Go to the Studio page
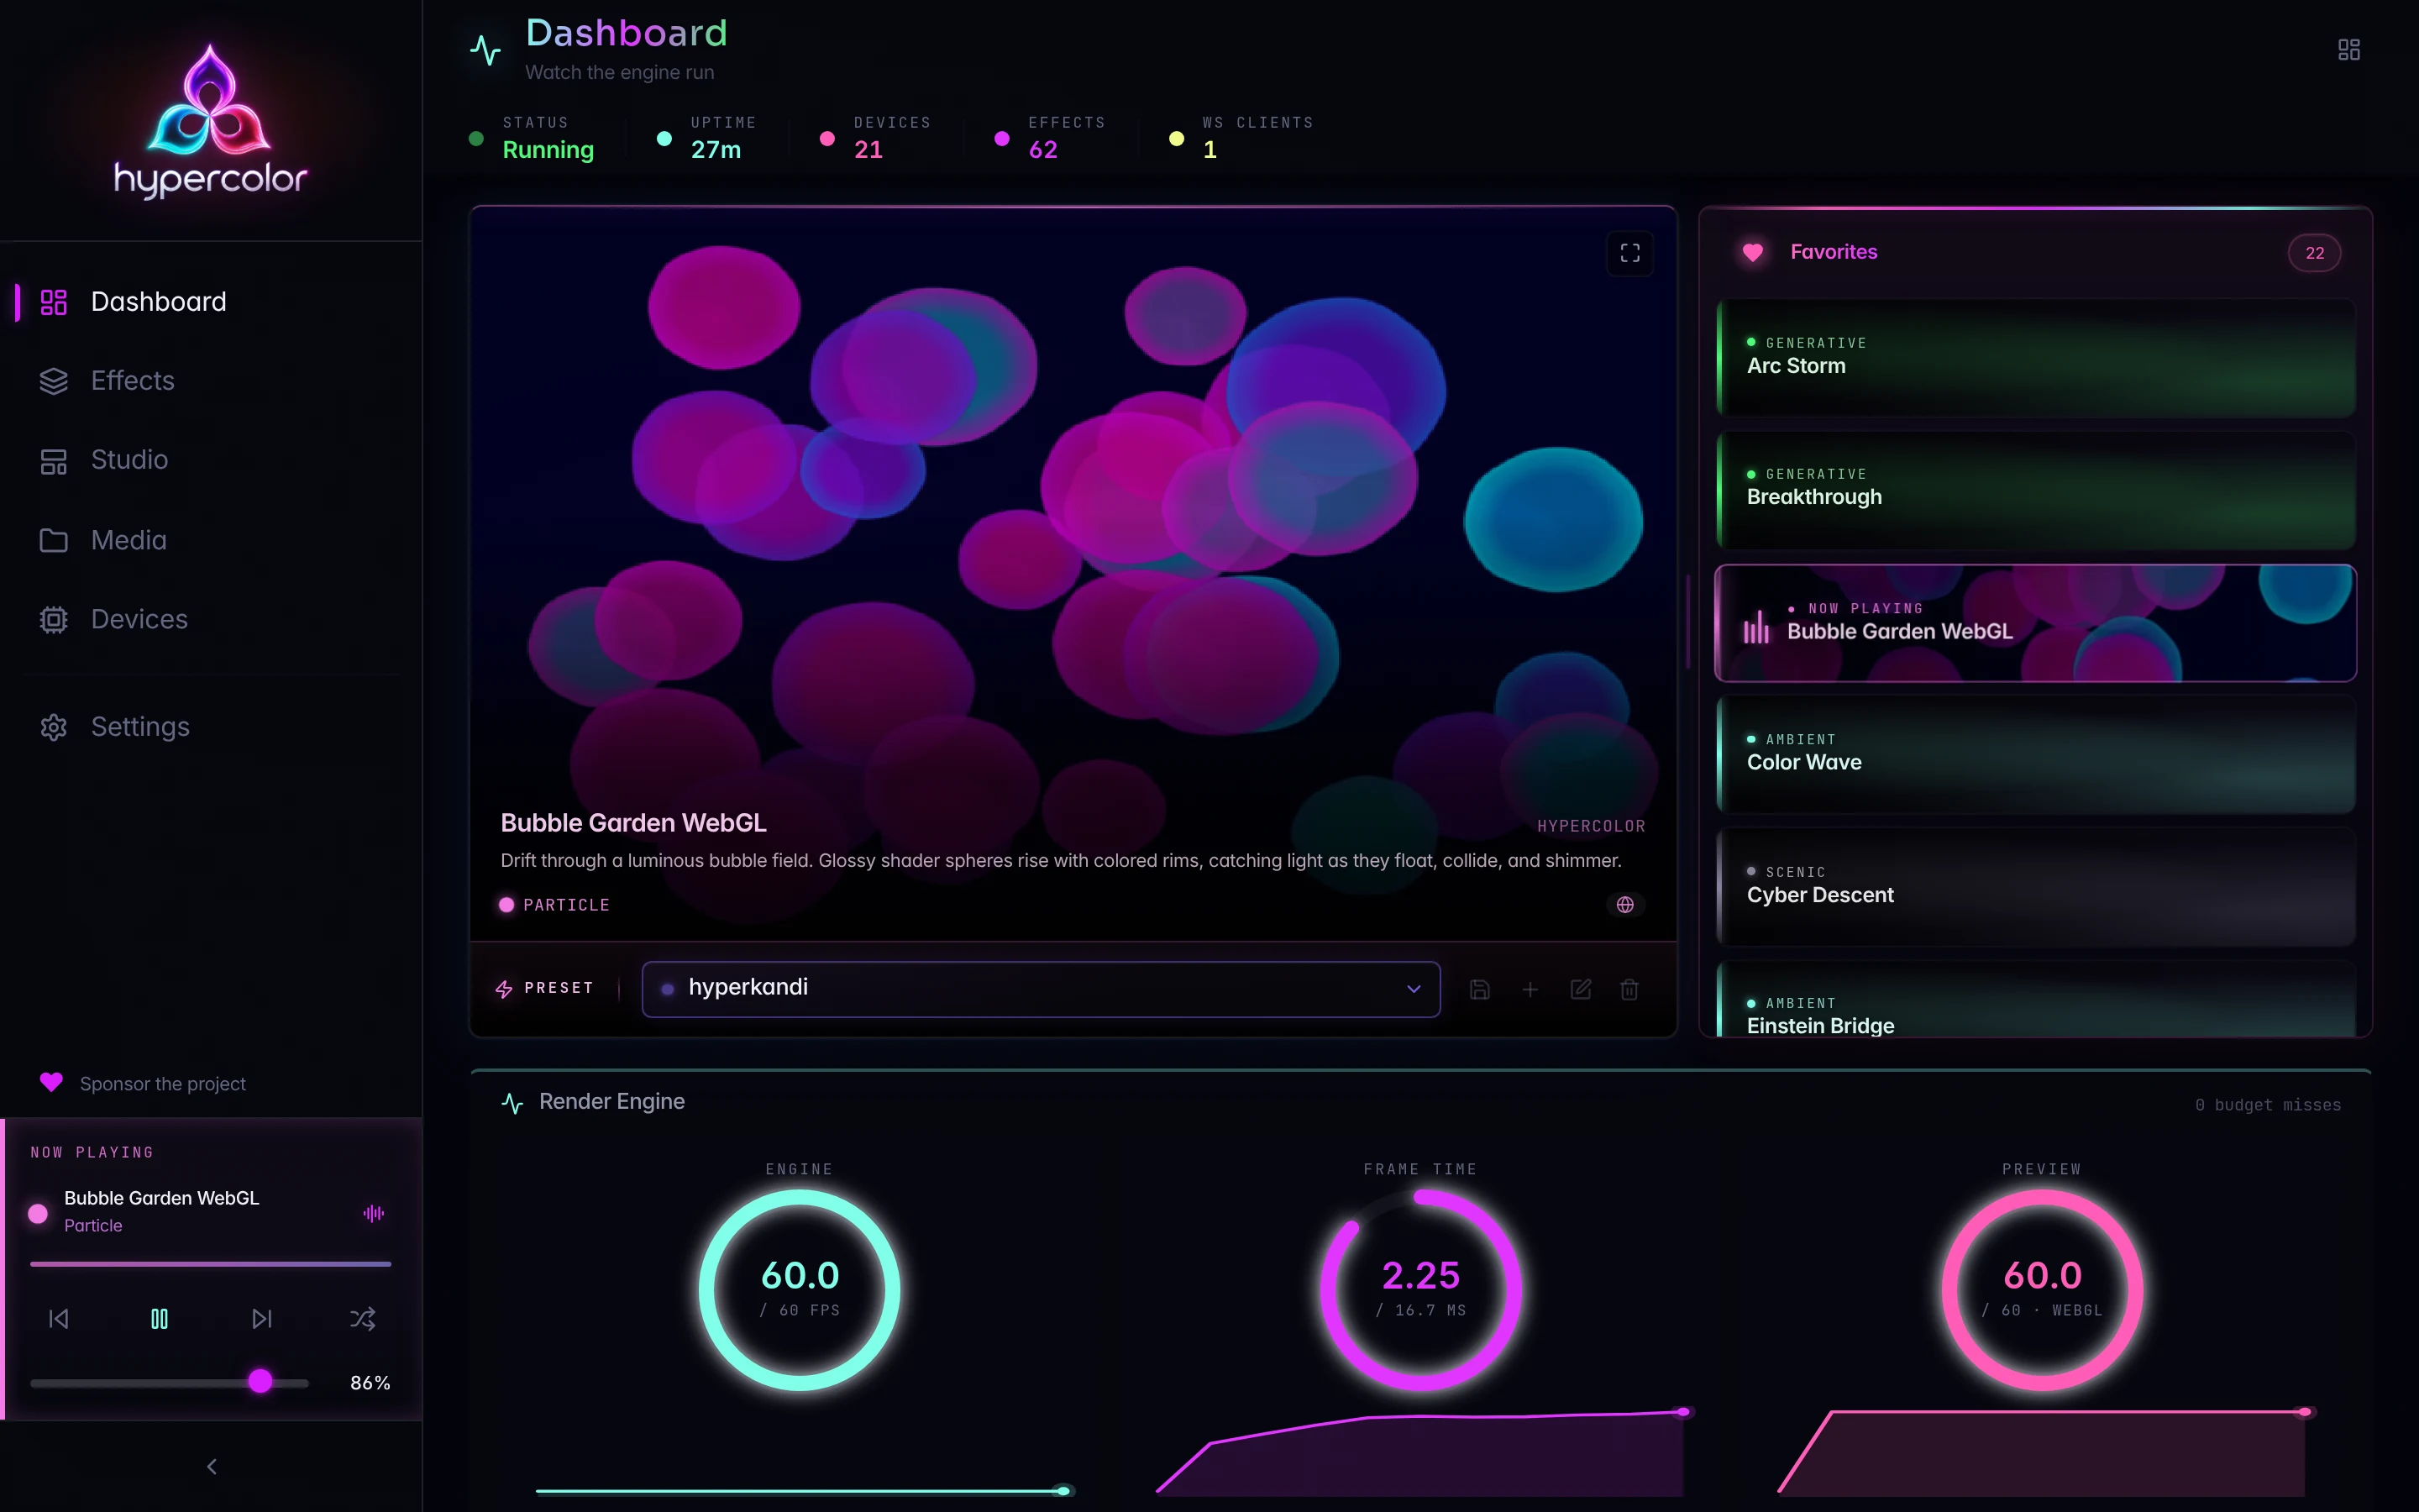The height and width of the screenshot is (1512, 2419). coord(210,460)
